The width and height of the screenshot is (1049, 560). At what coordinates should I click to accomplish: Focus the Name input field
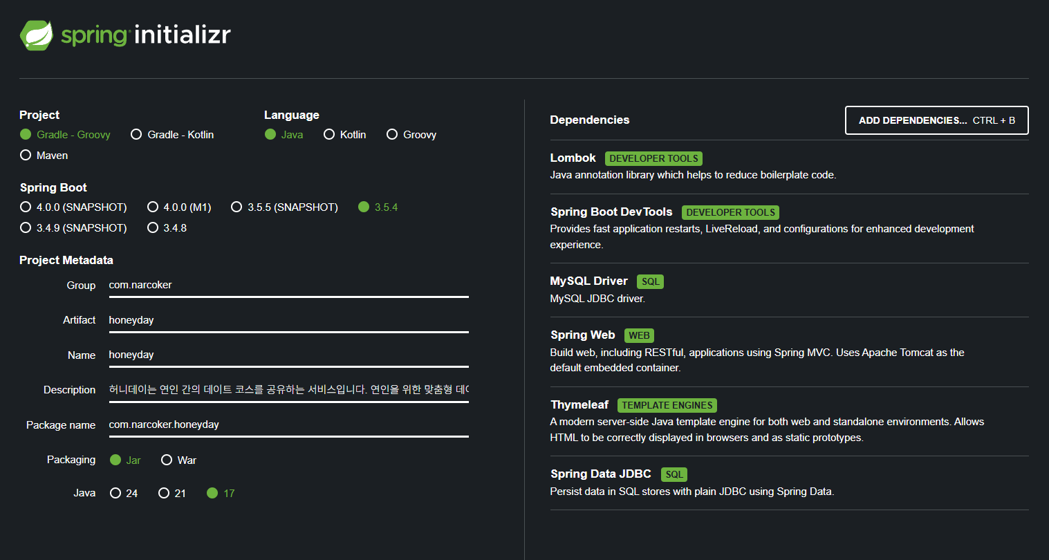click(288, 355)
